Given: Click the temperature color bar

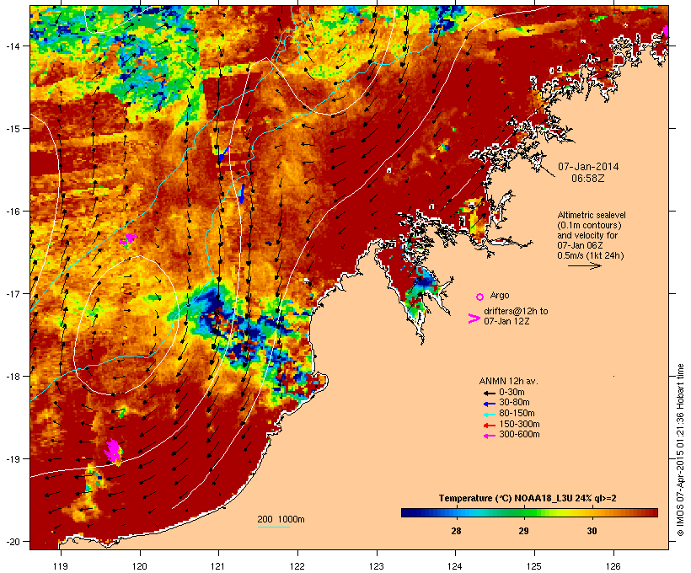Looking at the screenshot, I should (x=529, y=512).
